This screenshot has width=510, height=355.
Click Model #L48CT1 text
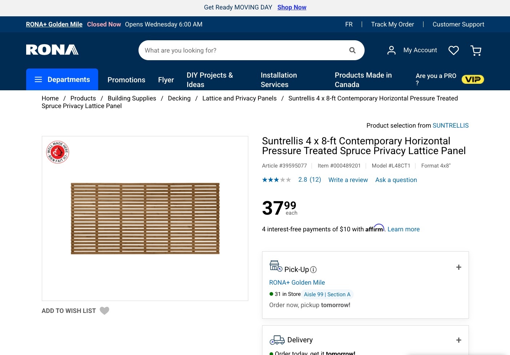coord(391,166)
